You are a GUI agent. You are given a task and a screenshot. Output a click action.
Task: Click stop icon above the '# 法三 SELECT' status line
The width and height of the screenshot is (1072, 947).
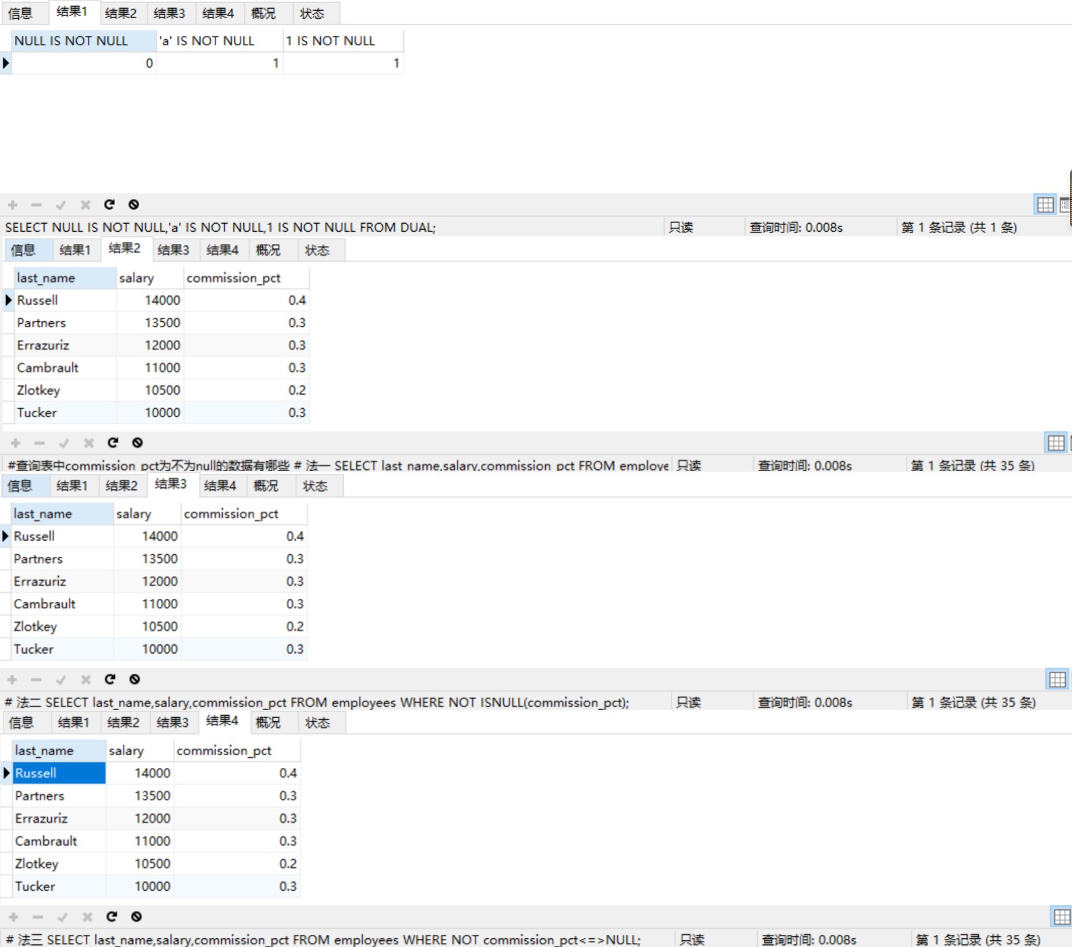click(x=136, y=917)
